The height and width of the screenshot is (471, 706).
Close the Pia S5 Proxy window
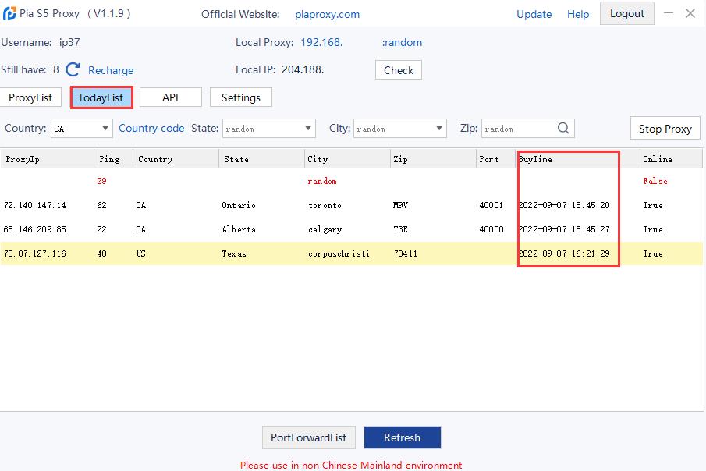point(690,13)
